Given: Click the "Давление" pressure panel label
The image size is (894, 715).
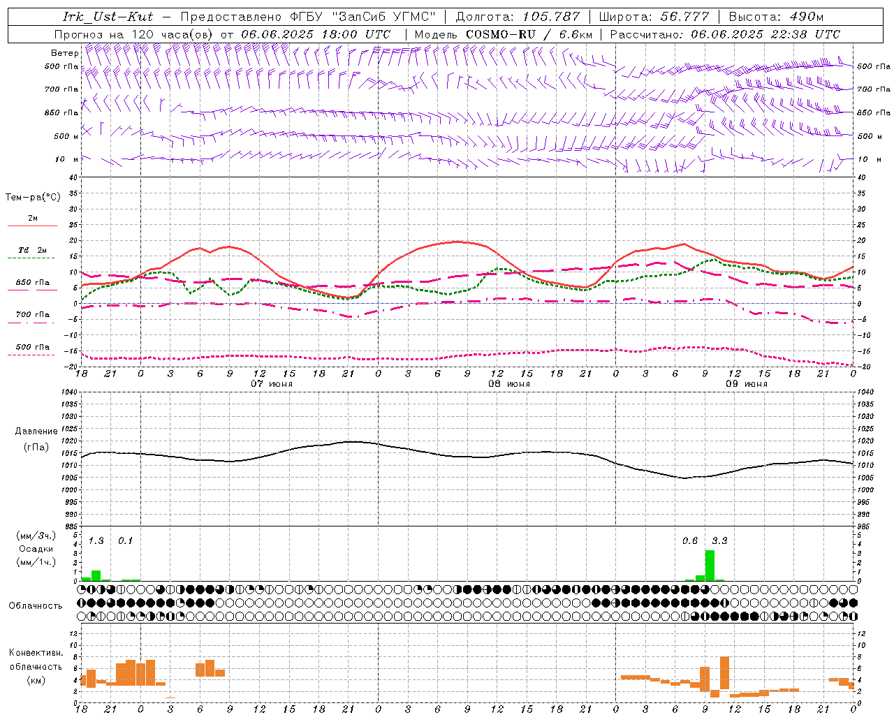Looking at the screenshot, I should [36, 432].
